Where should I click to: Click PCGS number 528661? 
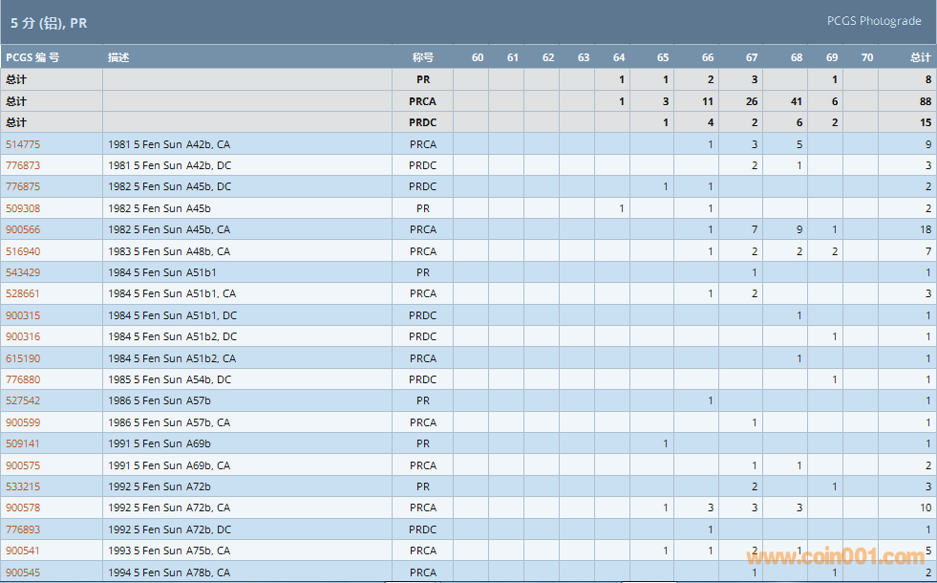(x=23, y=293)
